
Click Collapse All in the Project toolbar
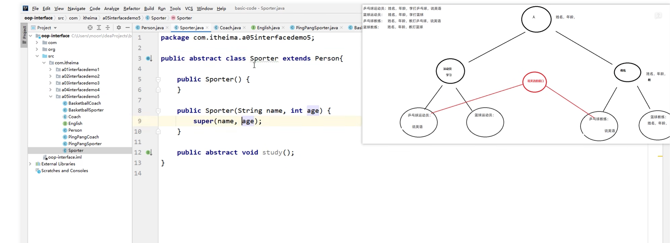click(108, 28)
